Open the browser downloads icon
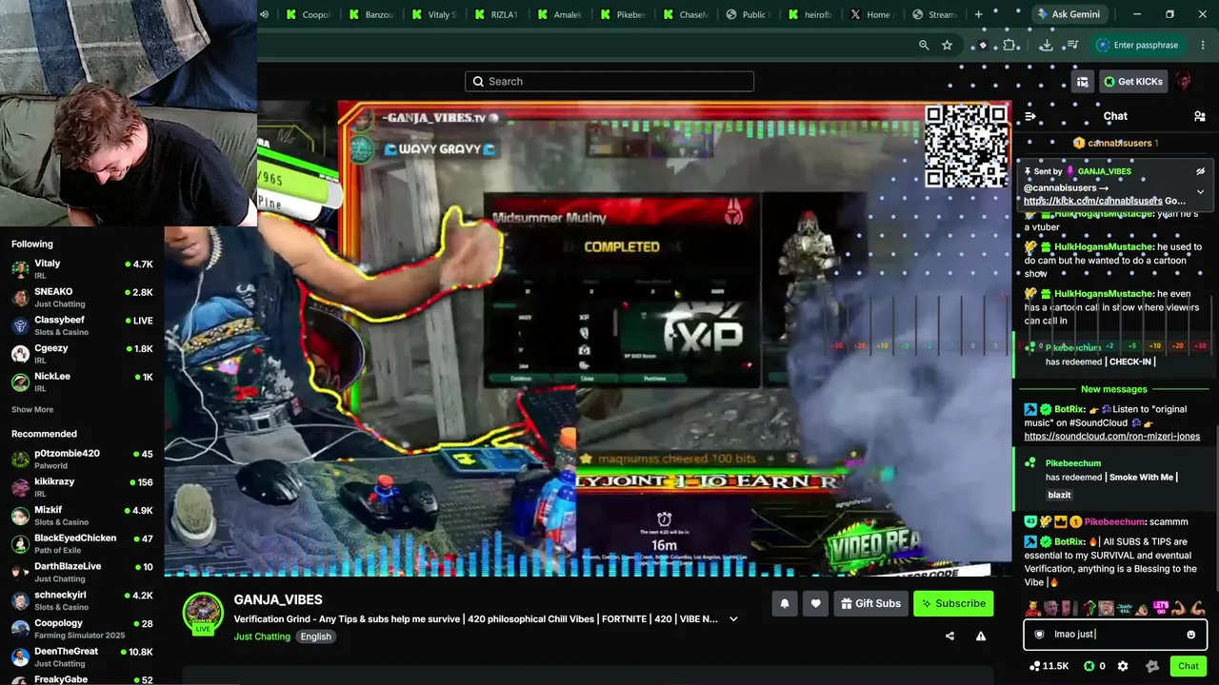1219x685 pixels. coord(1046,45)
